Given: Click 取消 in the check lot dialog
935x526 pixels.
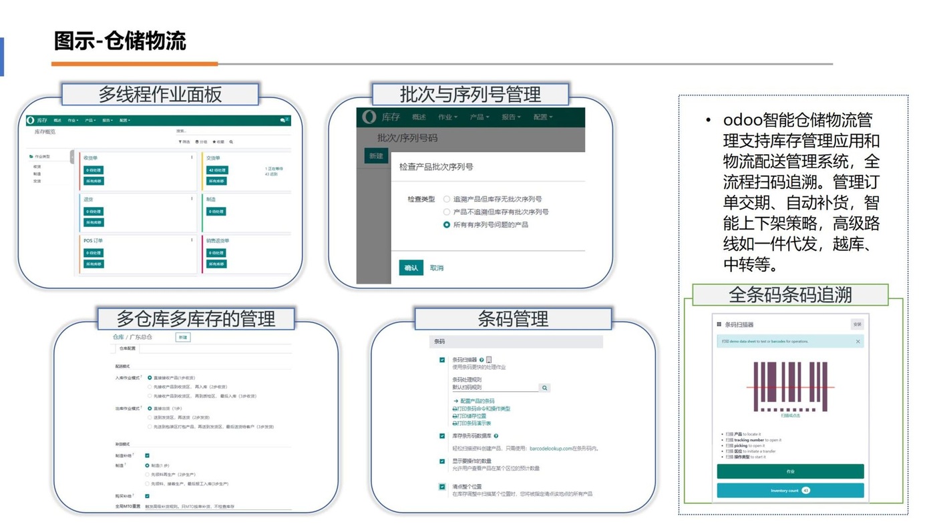Looking at the screenshot, I should [437, 268].
